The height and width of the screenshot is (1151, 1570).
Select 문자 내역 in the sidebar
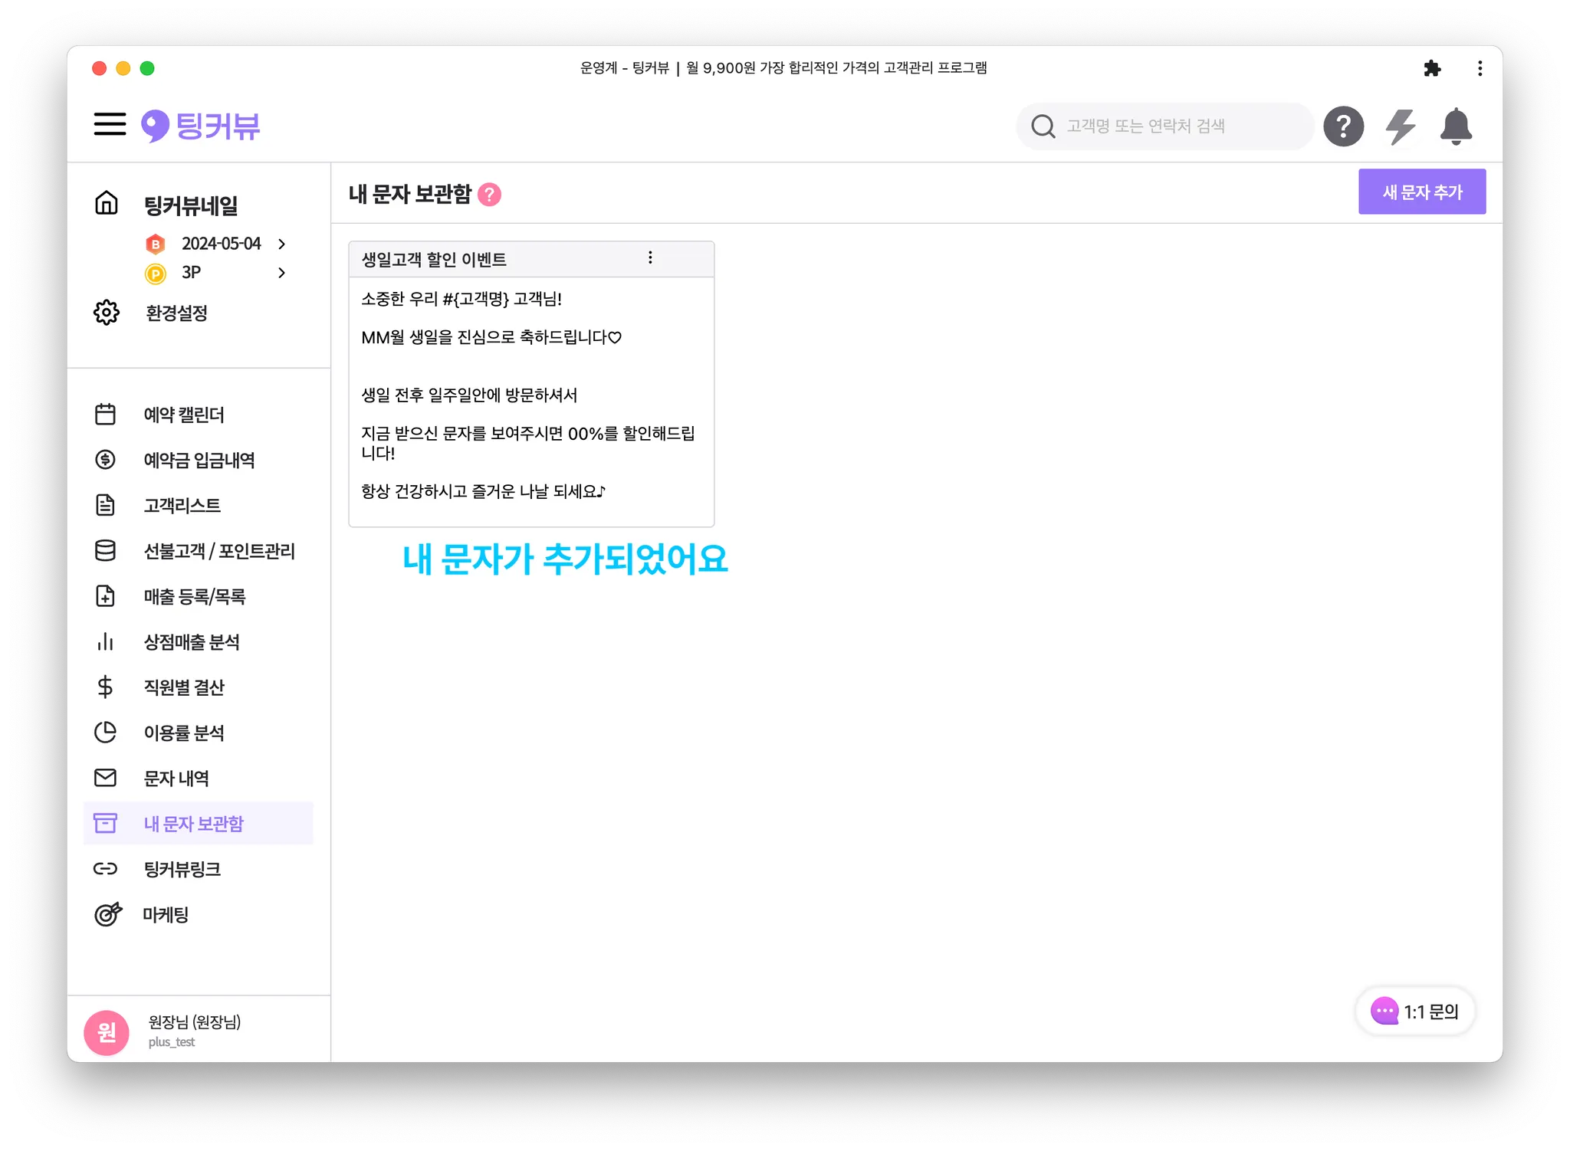176,779
